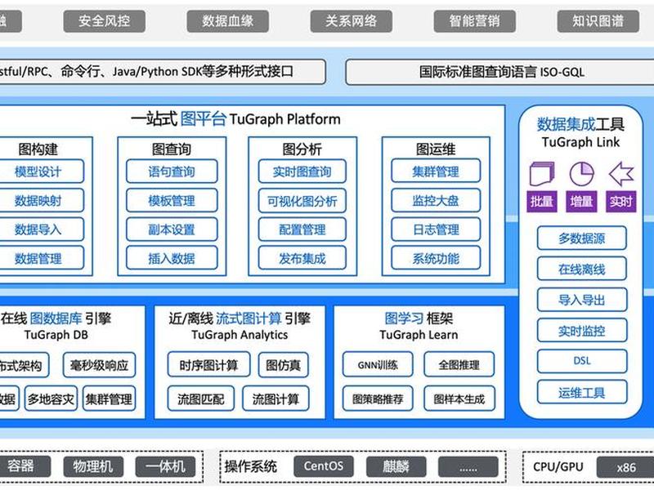This screenshot has width=654, height=490.
Task: Click the 一体机 deployment box
Action: point(165,466)
